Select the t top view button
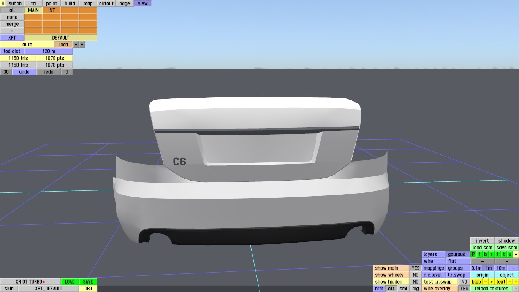The height and width of the screenshot is (292, 519). pos(504,254)
